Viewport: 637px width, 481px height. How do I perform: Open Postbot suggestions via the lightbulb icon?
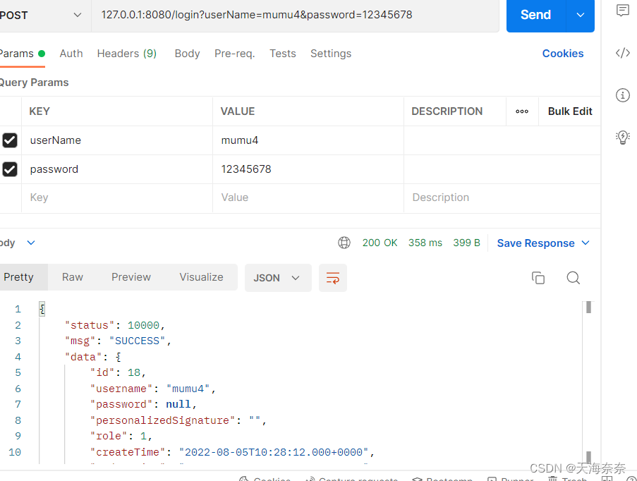pos(622,138)
